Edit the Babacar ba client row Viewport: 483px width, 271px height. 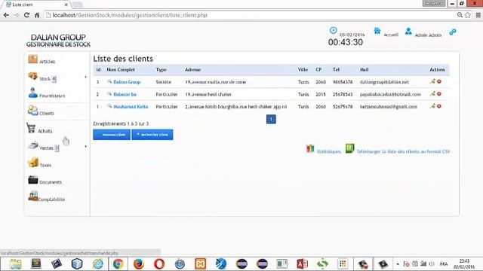[432, 93]
